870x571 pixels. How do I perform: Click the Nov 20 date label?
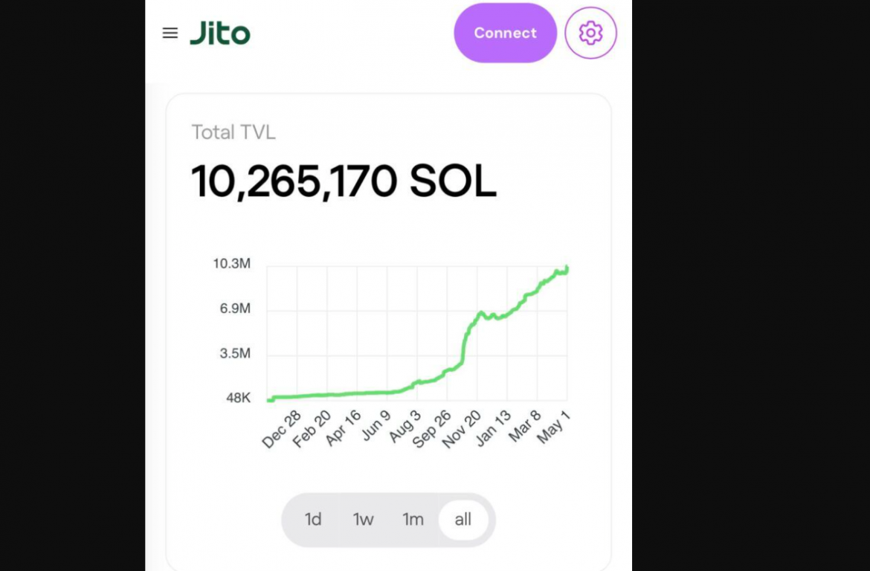tap(462, 429)
